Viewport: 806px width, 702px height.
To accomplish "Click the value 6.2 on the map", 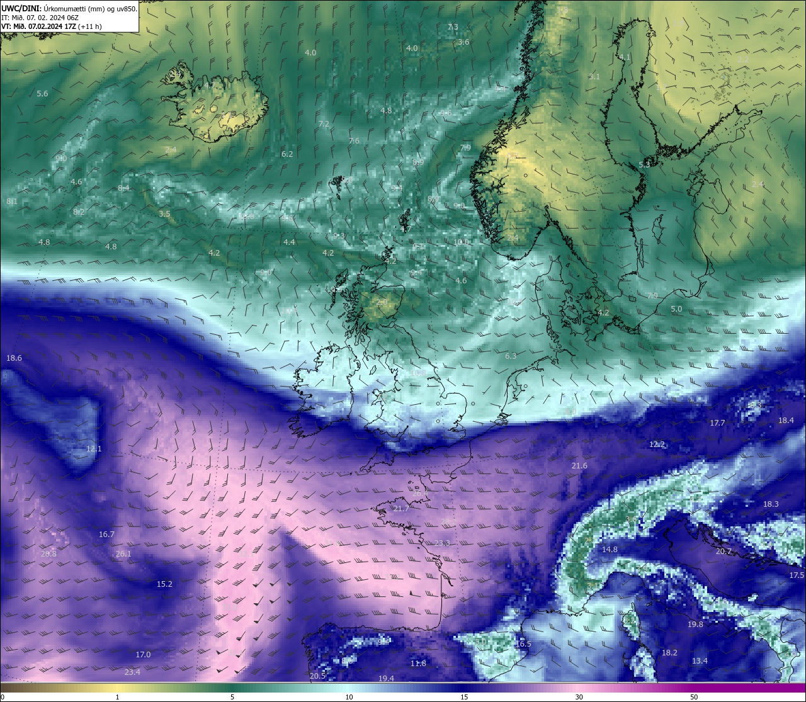I will [x=287, y=154].
